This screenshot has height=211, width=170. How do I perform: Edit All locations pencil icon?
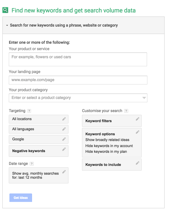coord(64,119)
